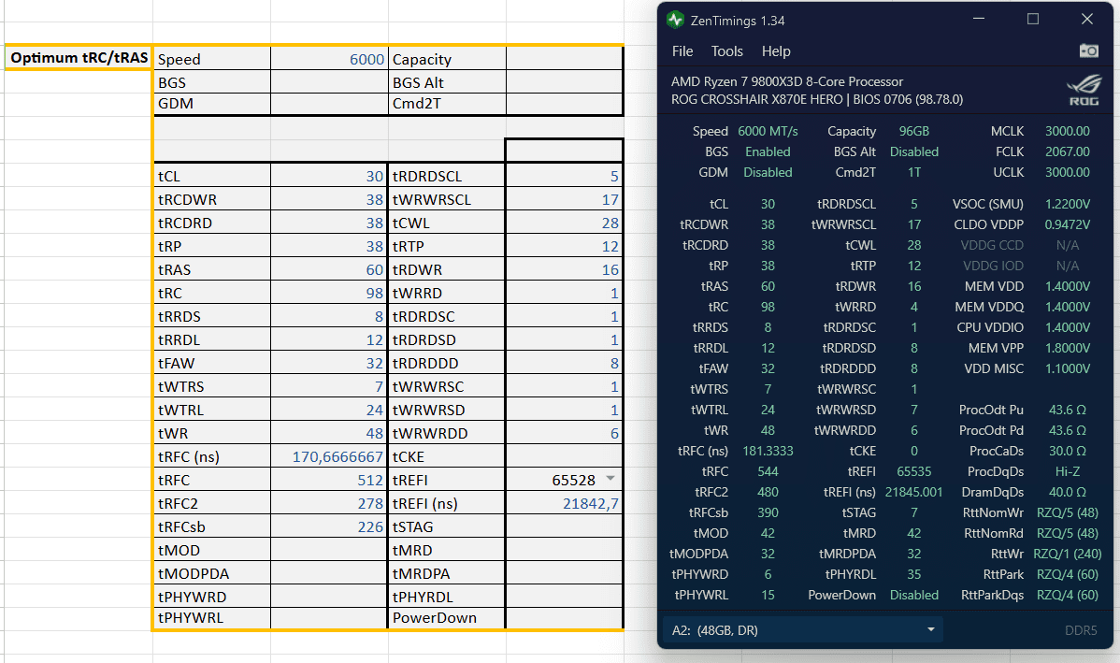Screen dimensions: 1120x663
Task: Select the empty tMOD value cell in spreadsheet
Action: pos(329,550)
